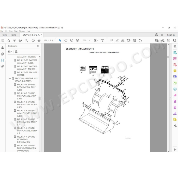Activate the Selection arrow tool
Image resolution: width=178 pixels, height=178 pixels.
(60, 40)
